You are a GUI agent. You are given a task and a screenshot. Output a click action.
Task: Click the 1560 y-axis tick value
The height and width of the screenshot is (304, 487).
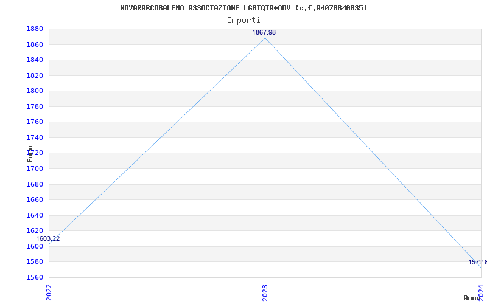[35, 277]
